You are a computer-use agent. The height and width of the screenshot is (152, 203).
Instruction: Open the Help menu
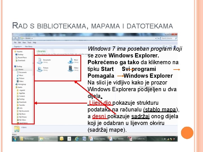pos(34,43)
